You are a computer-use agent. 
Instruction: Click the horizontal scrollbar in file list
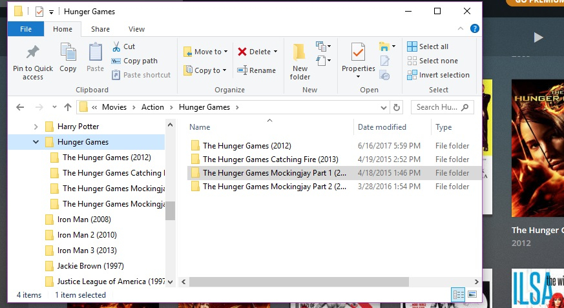pyautogui.click(x=299, y=282)
